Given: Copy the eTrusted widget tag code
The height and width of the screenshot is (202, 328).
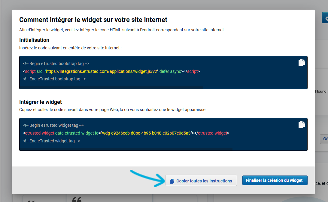Looking at the screenshot, I should point(302,124).
